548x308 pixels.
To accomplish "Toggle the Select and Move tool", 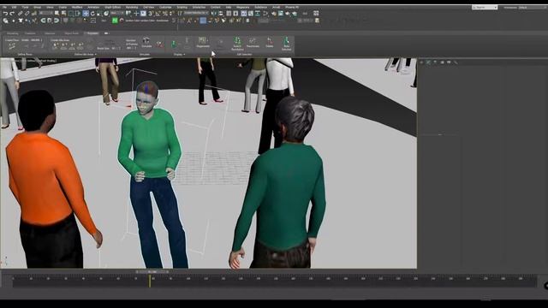I will (86, 14).
